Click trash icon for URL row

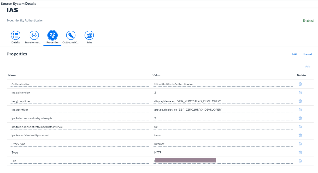pos(300,161)
